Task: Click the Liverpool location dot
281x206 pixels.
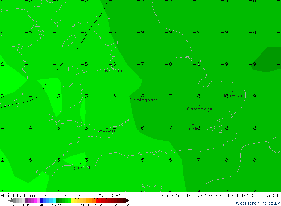Action: (x=113, y=67)
